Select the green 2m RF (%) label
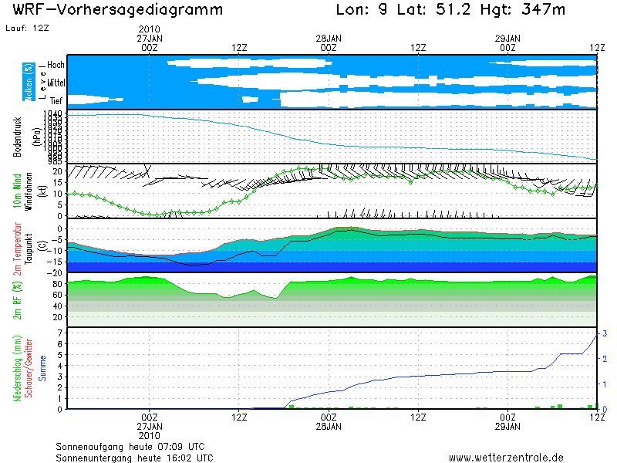Screen dimensions: 617x463 pos(19,299)
